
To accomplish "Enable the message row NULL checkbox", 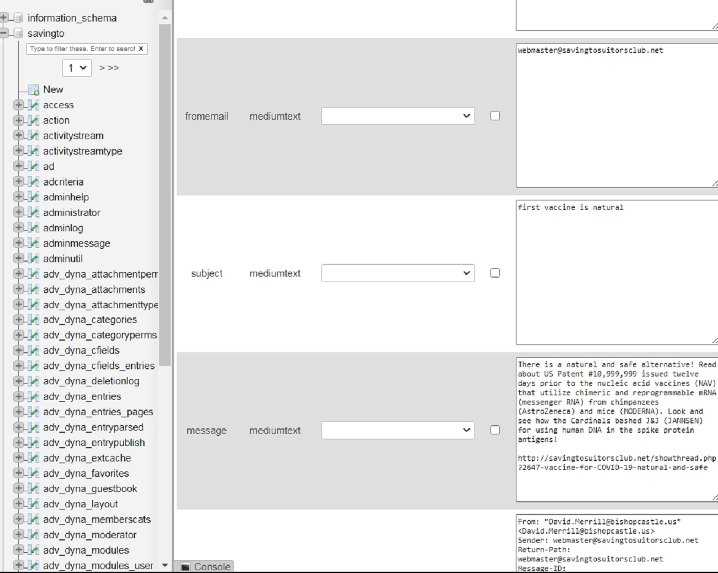I will [495, 430].
